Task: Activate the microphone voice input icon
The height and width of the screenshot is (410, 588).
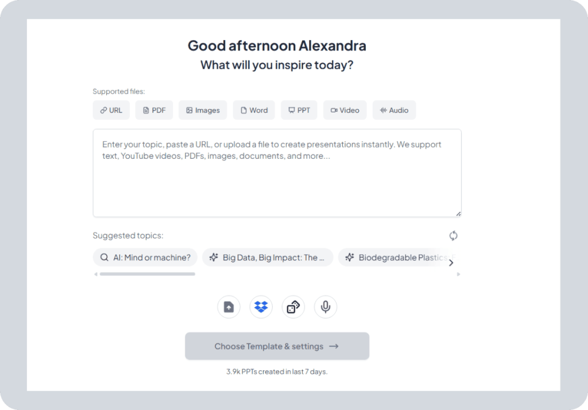Action: [x=325, y=307]
